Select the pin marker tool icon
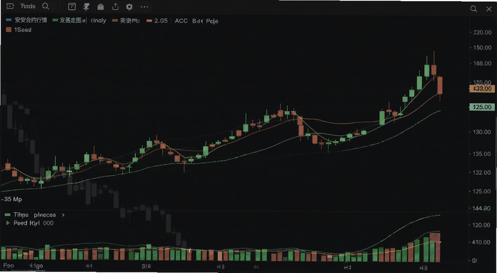The height and width of the screenshot is (273, 497). coord(86,7)
